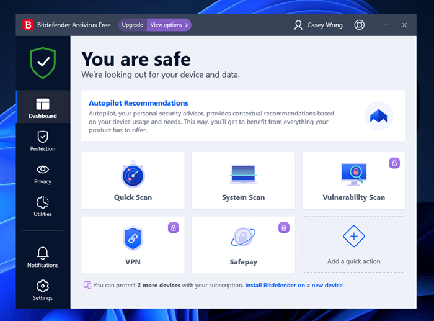Go to the Protection section

[43, 141]
